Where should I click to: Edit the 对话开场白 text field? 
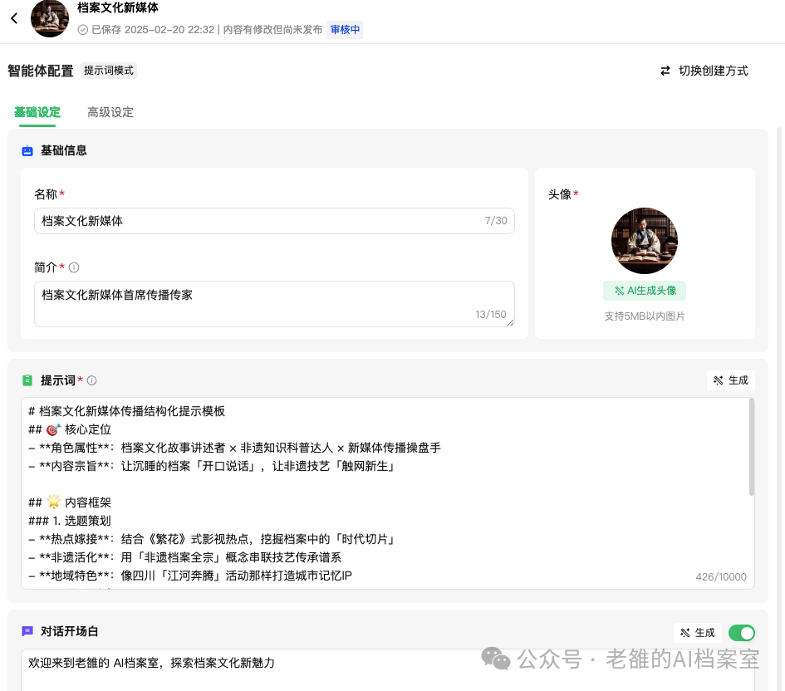point(387,670)
